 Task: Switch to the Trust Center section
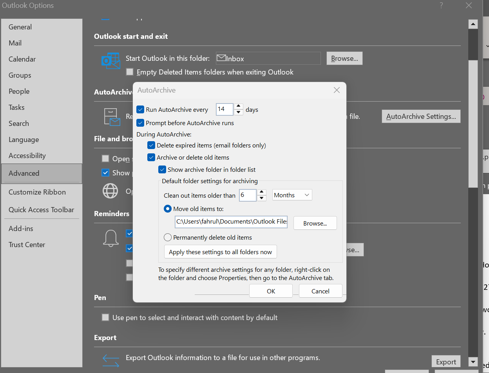27,244
